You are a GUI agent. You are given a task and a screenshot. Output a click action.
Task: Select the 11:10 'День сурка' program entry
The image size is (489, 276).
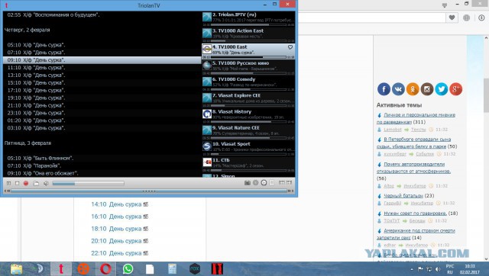pyautogui.click(x=102, y=68)
